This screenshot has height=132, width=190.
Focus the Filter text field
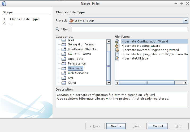[x=130, y=29]
